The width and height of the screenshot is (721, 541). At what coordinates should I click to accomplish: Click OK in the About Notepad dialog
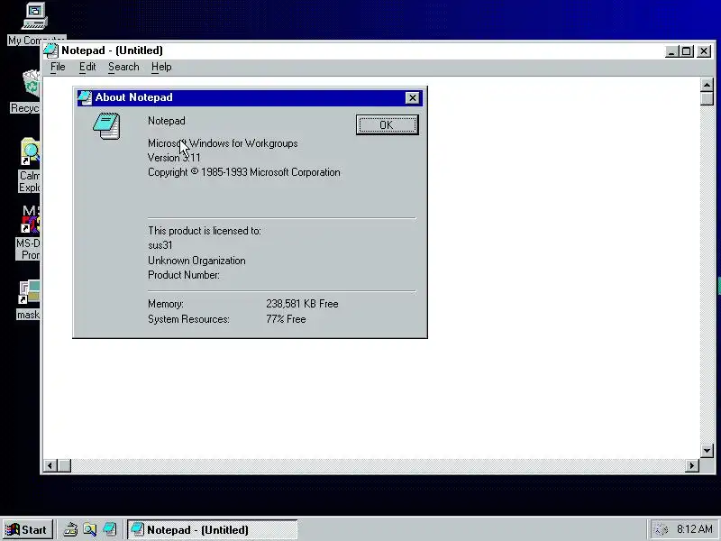(387, 124)
